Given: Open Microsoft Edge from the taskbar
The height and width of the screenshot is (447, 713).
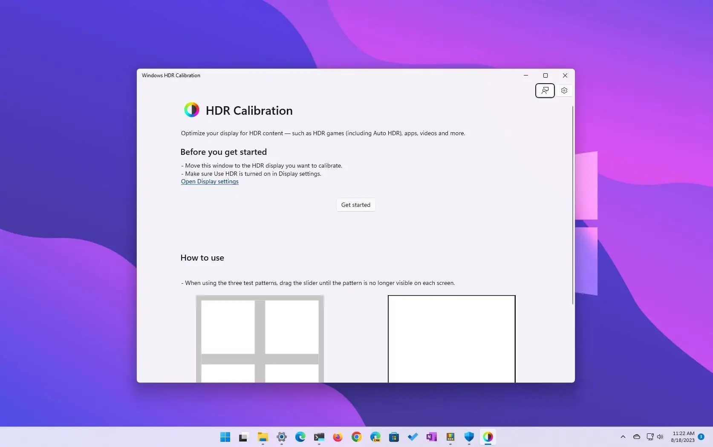Looking at the screenshot, I should 300,437.
